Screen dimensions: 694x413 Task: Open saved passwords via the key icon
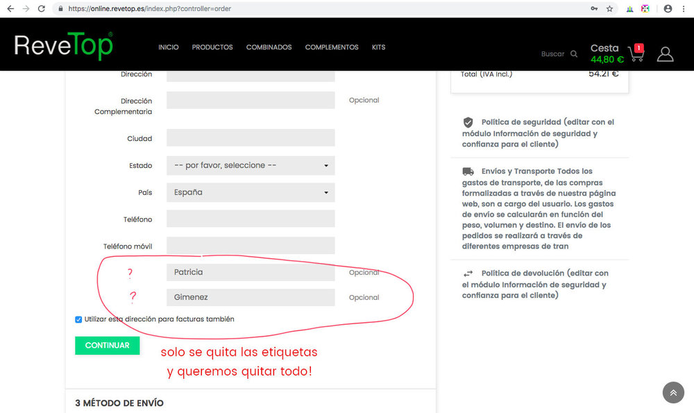point(594,8)
